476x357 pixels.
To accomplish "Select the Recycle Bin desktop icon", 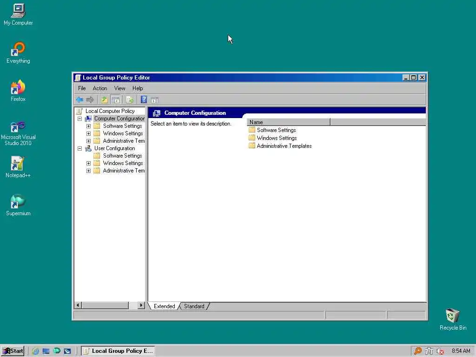I will coord(453,319).
